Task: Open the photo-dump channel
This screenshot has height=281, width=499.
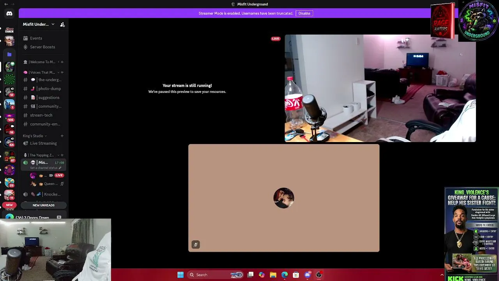Action: tap(44, 89)
